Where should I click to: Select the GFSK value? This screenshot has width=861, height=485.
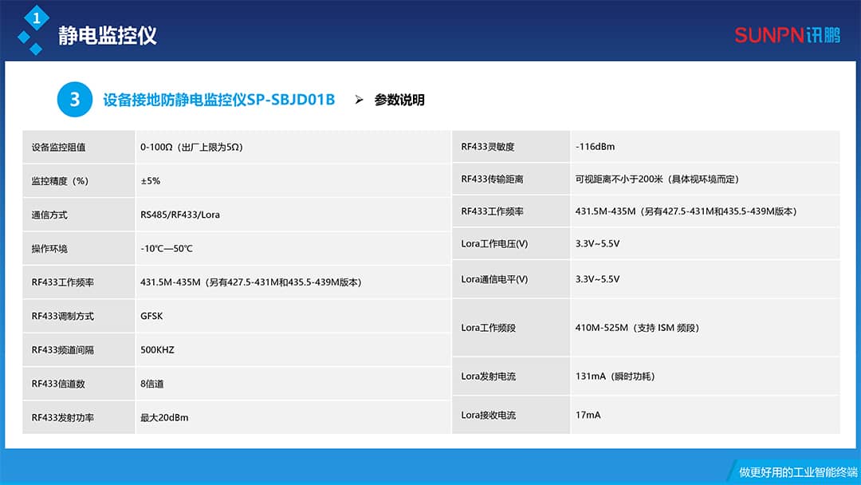point(151,317)
